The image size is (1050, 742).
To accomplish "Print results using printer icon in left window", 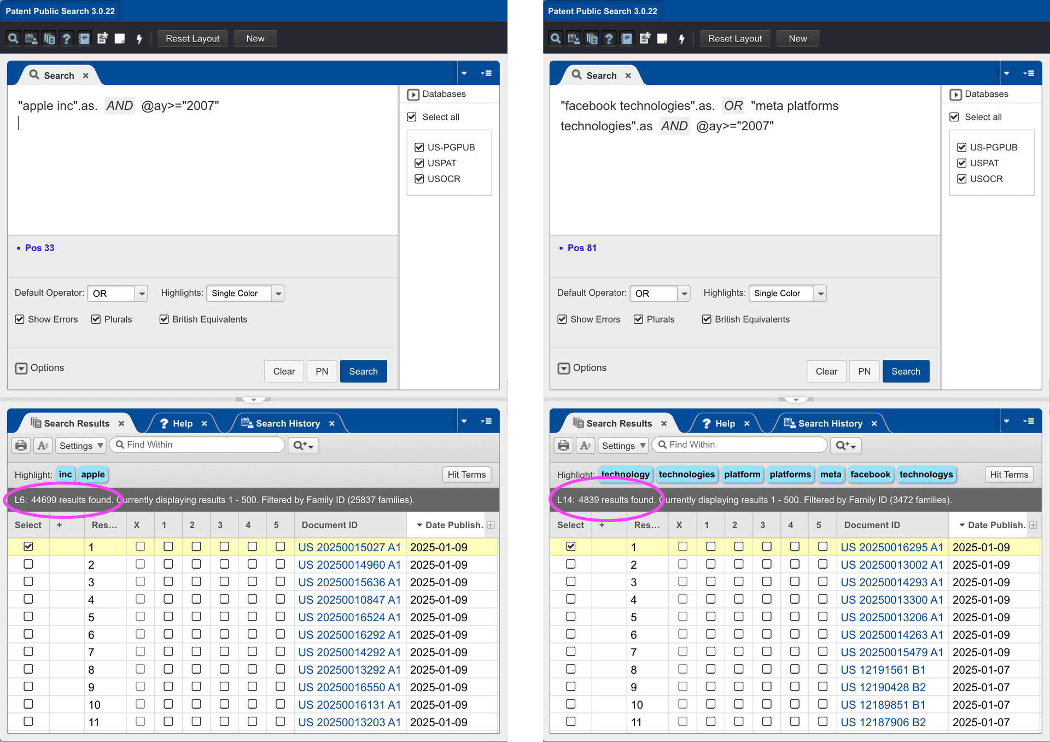I will pos(21,445).
